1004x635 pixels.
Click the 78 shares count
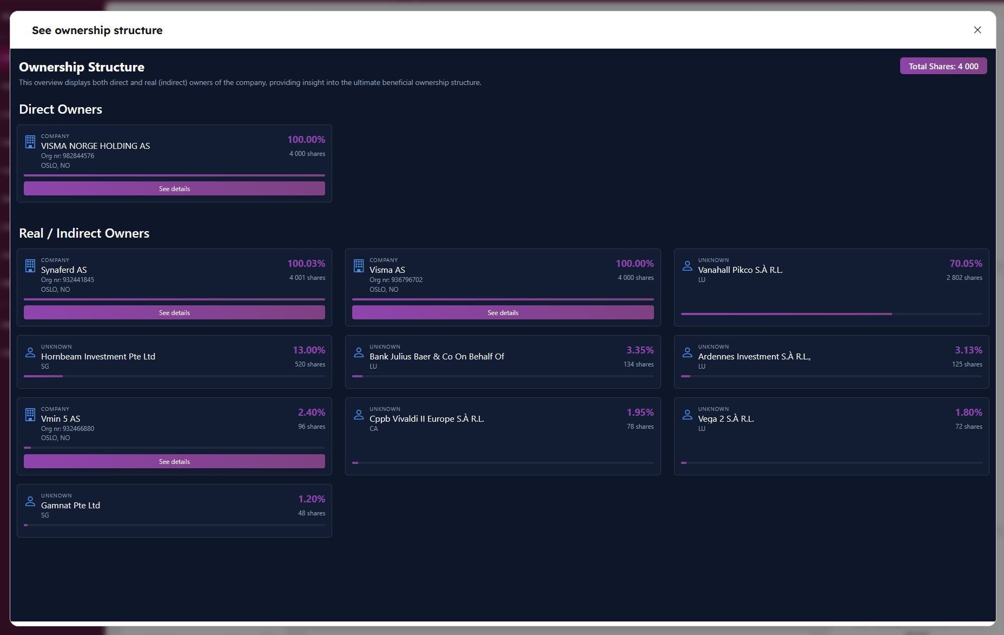[640, 427]
